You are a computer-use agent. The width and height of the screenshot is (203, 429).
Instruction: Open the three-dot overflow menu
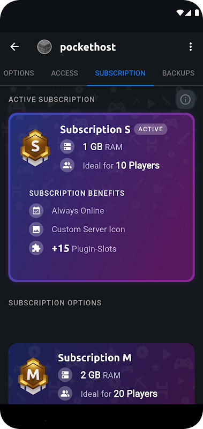[x=191, y=47]
